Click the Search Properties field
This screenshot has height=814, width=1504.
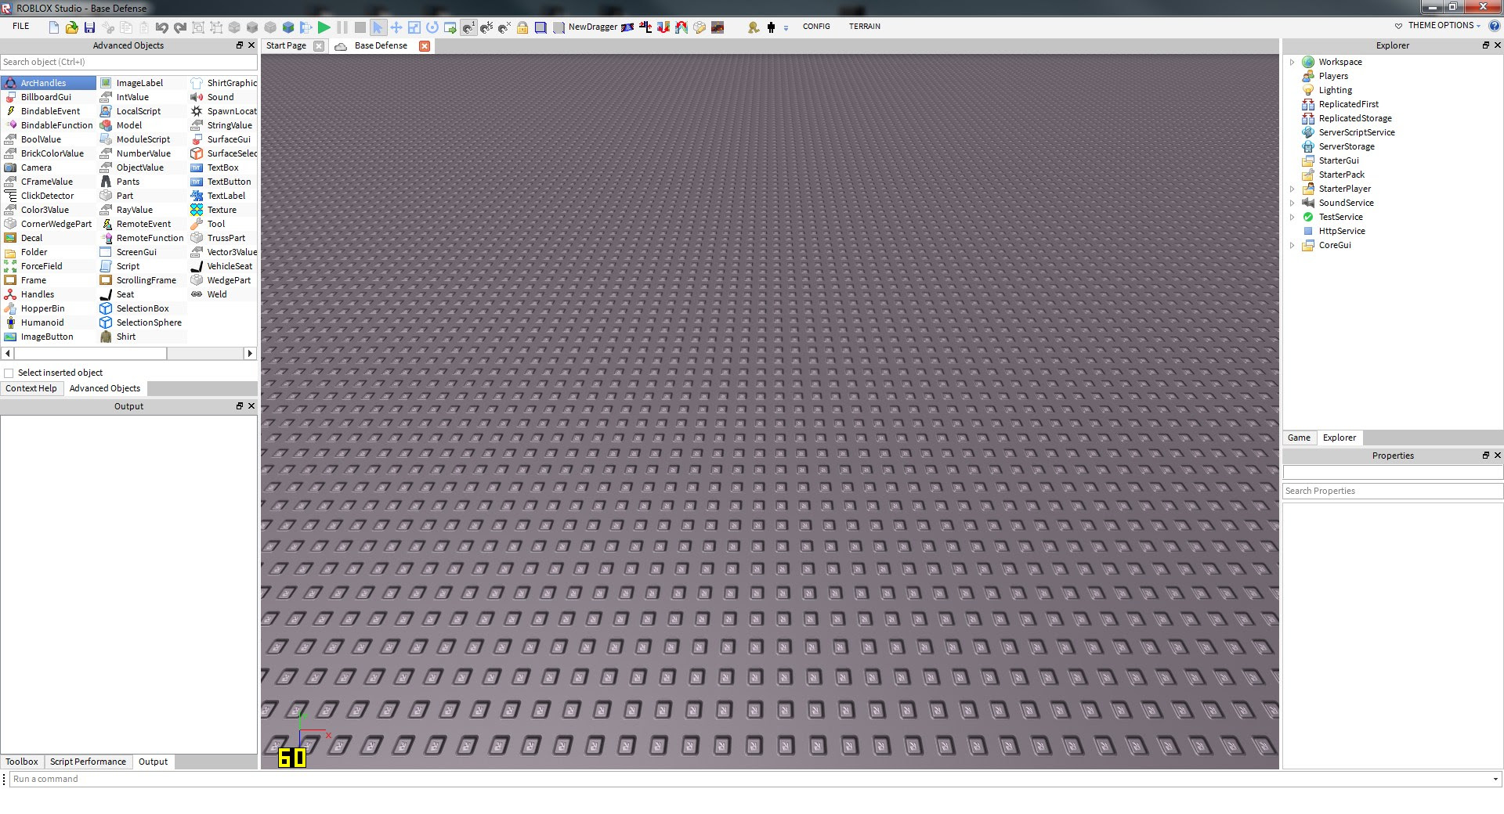click(x=1393, y=491)
